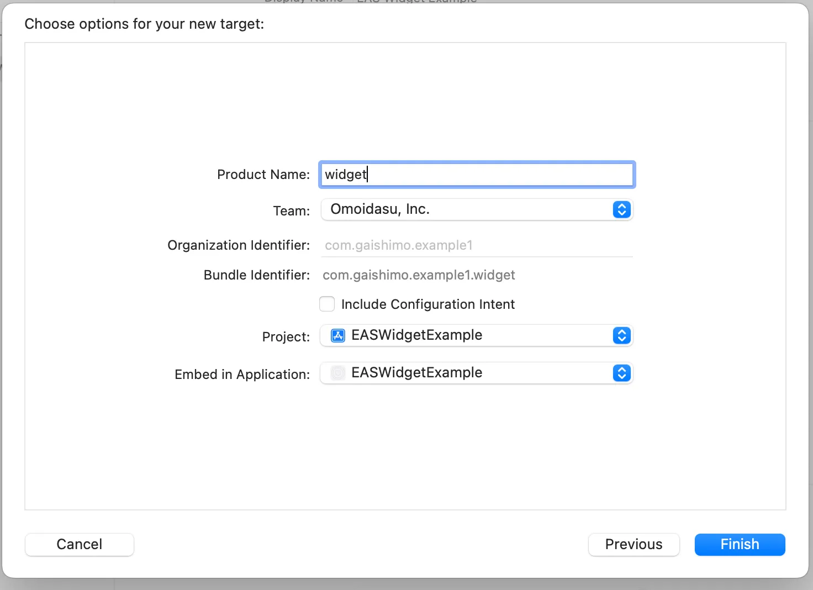This screenshot has height=590, width=813.
Task: Click the "Choose options for your new target" heading
Action: click(x=144, y=24)
